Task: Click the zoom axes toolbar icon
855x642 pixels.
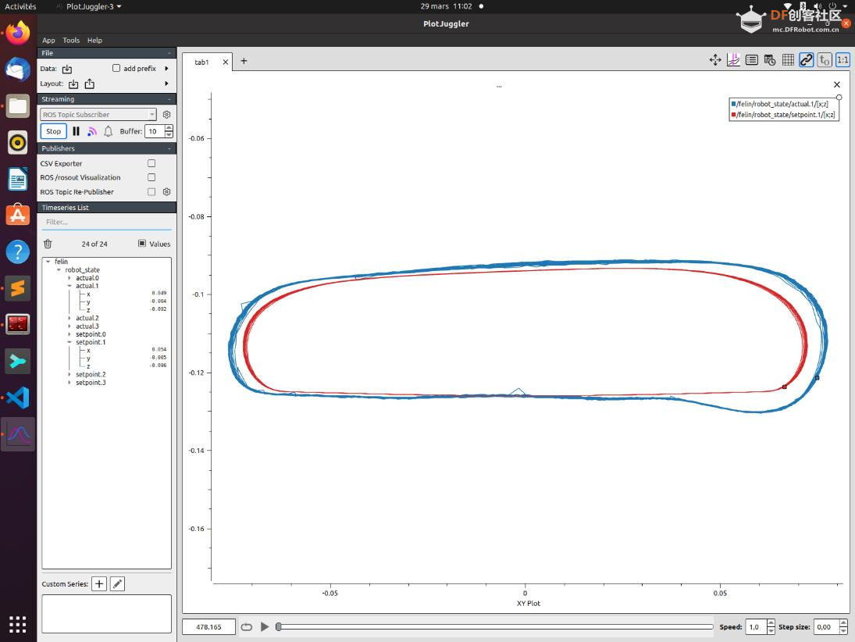Action: [733, 60]
